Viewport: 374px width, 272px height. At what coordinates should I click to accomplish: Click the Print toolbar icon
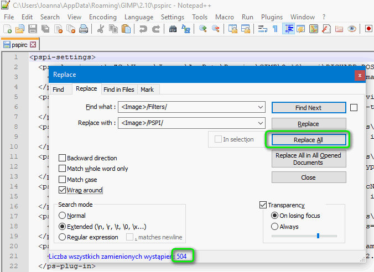coord(84,29)
